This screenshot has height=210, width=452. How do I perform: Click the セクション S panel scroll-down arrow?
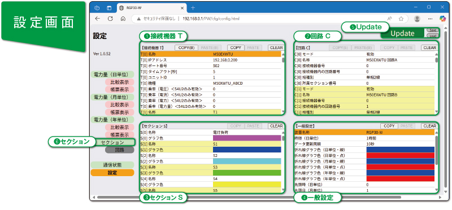(283, 190)
